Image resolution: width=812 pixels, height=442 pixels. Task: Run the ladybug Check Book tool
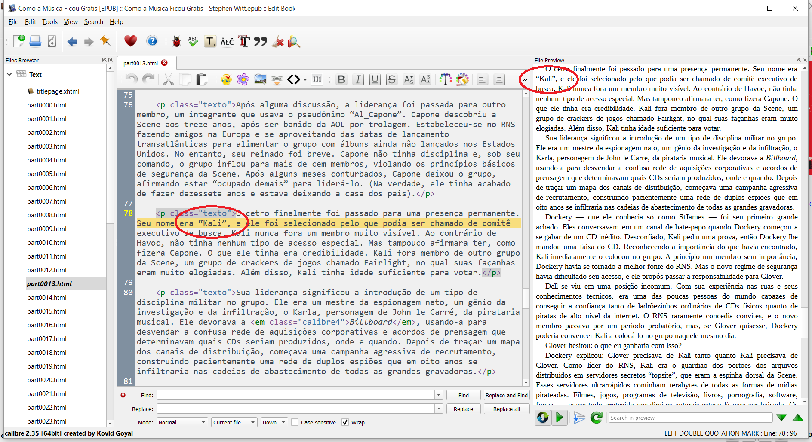coord(176,41)
